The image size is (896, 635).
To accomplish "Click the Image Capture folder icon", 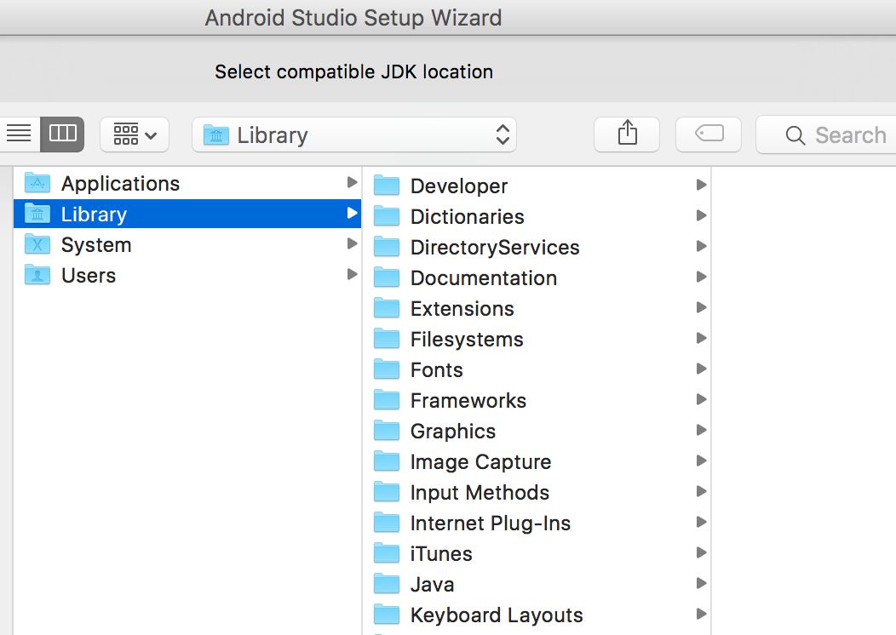I will click(387, 461).
